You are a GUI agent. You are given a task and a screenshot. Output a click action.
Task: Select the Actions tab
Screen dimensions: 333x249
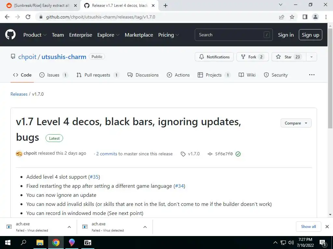[x=178, y=75]
